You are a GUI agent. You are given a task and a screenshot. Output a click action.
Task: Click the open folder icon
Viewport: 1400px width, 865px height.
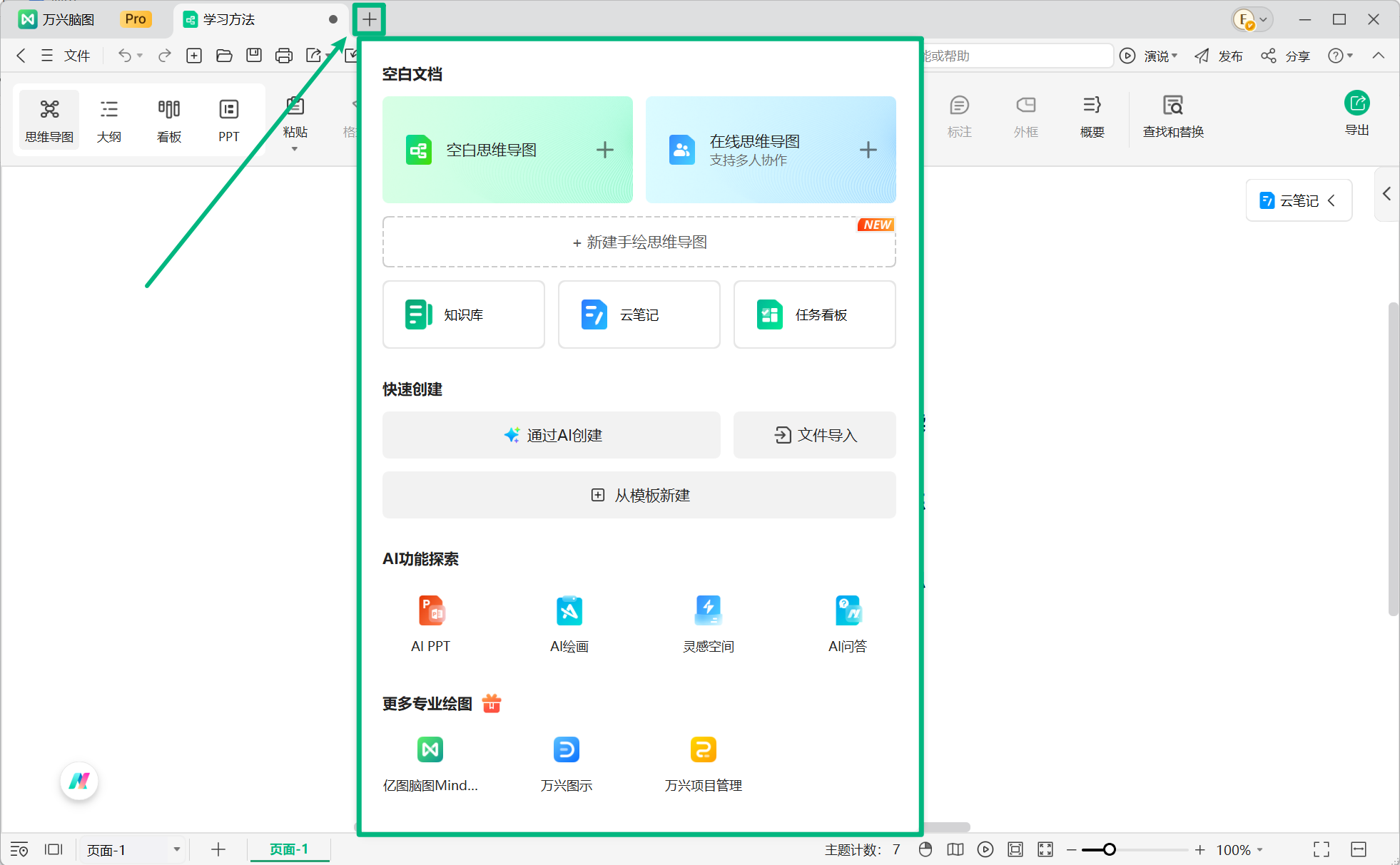(224, 56)
